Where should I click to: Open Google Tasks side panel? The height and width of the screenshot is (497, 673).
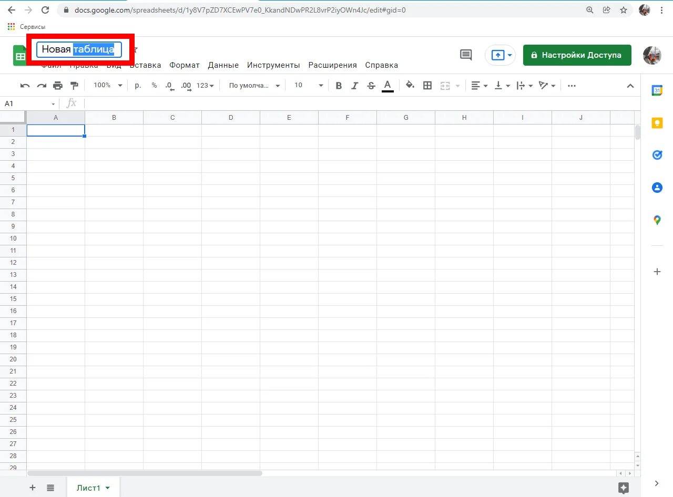[657, 155]
